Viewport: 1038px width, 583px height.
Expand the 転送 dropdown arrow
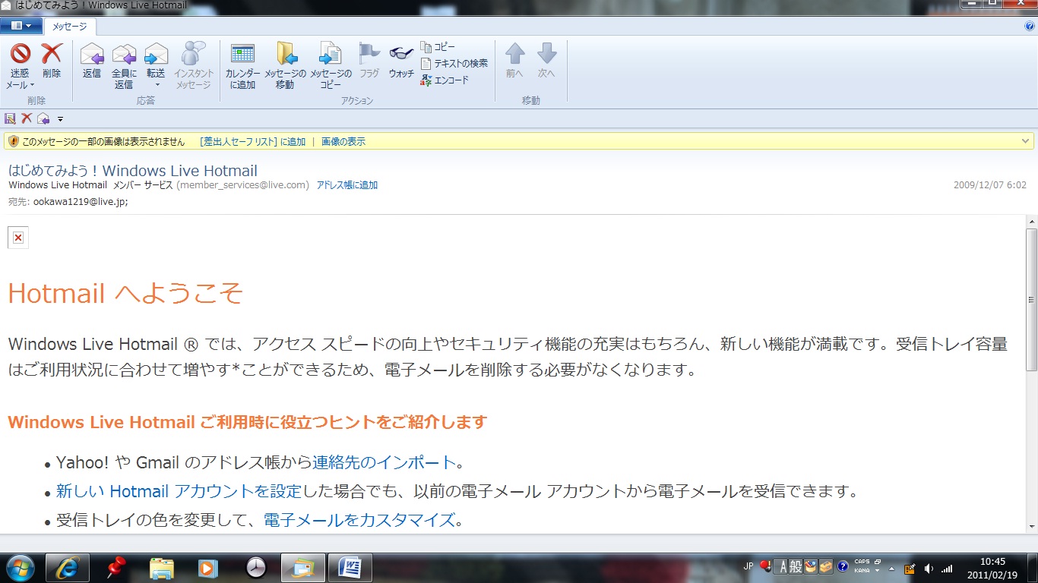tap(156, 85)
